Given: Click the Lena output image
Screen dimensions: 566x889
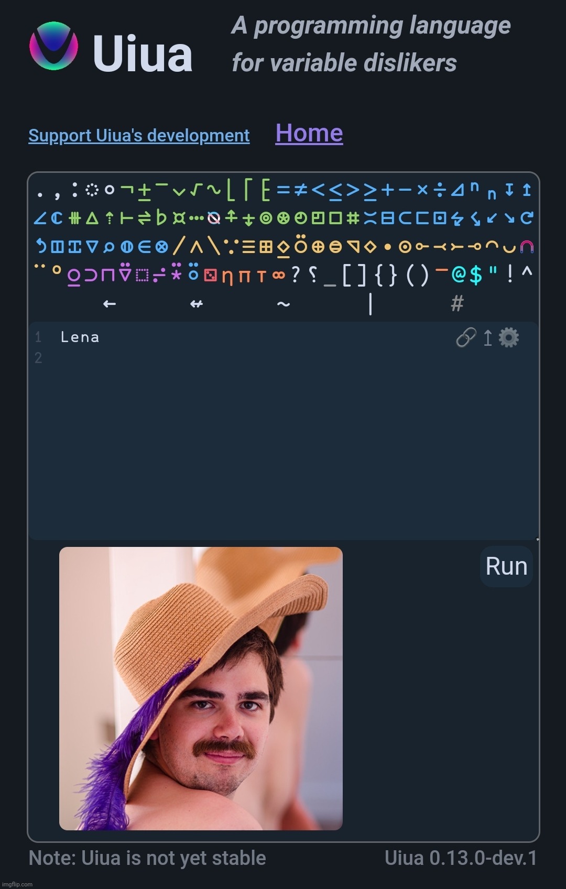Looking at the screenshot, I should coord(201,688).
